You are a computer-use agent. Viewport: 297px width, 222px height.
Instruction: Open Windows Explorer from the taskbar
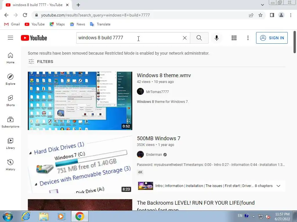tap(44, 216)
